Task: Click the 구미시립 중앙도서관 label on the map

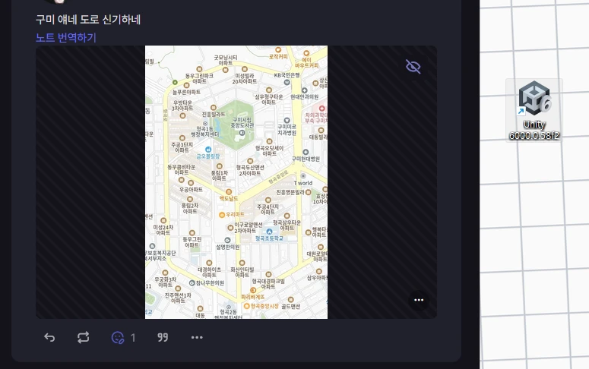Action: (x=242, y=123)
